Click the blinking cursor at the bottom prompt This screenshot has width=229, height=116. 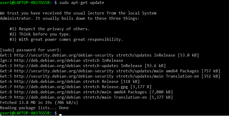61,114
